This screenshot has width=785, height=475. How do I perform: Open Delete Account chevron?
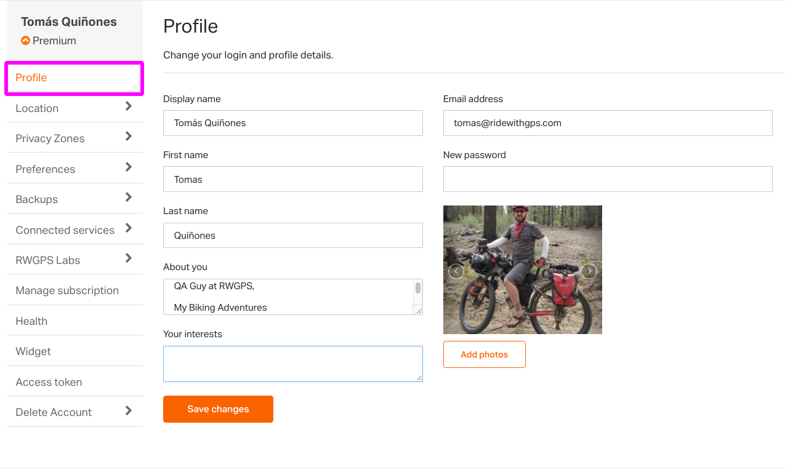(129, 410)
